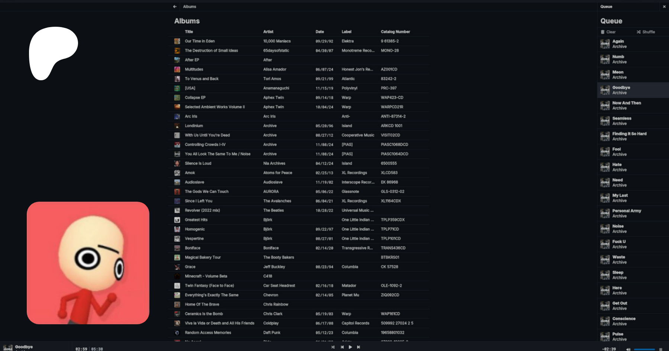
Task: Sort albums by Title column header
Action: tap(189, 32)
